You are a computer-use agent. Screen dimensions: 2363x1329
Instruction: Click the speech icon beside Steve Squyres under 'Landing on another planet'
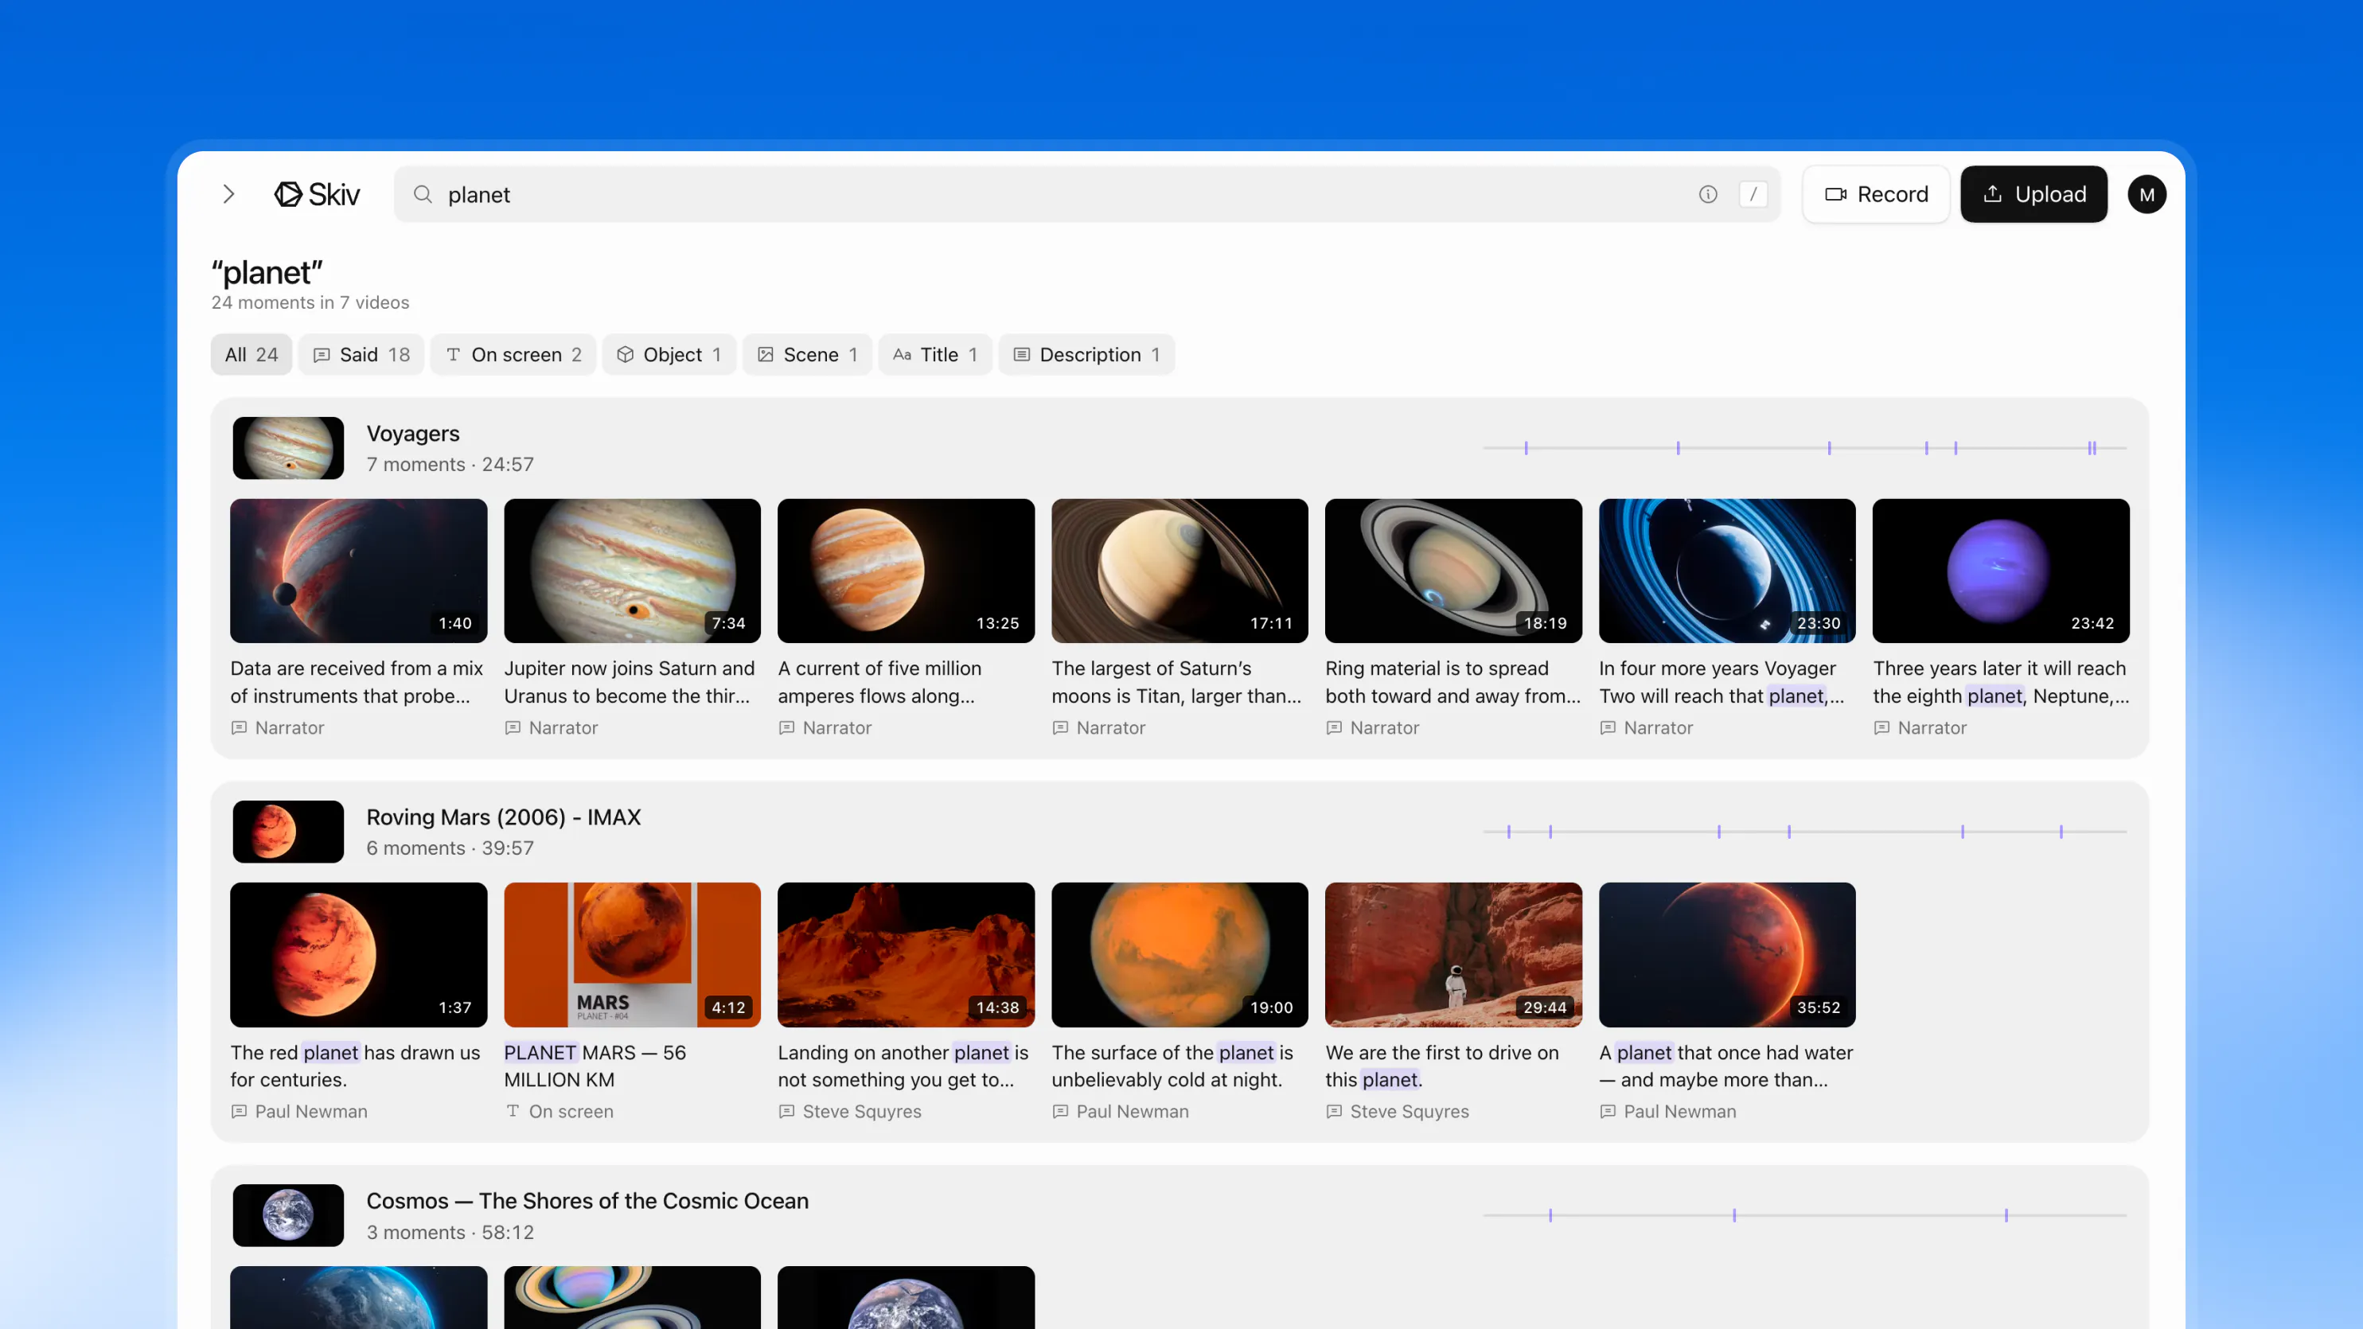click(787, 1112)
